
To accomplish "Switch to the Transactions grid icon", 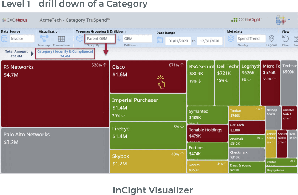I will click(x=62, y=38).
